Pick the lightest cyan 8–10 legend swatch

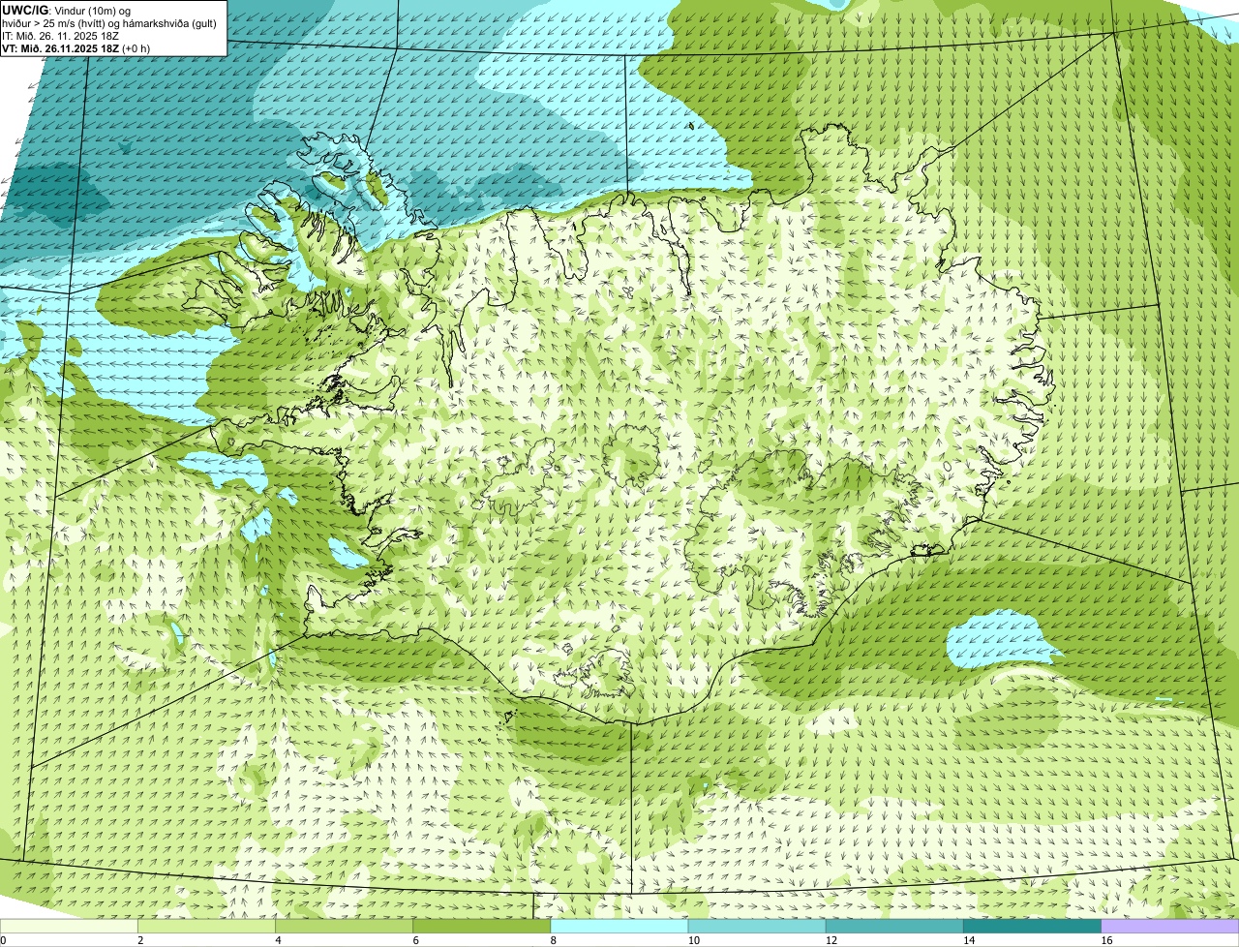tap(619, 926)
